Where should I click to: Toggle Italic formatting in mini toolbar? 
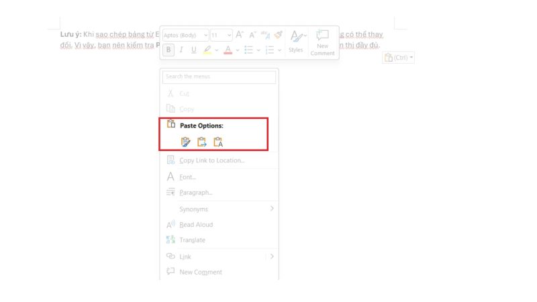click(181, 50)
